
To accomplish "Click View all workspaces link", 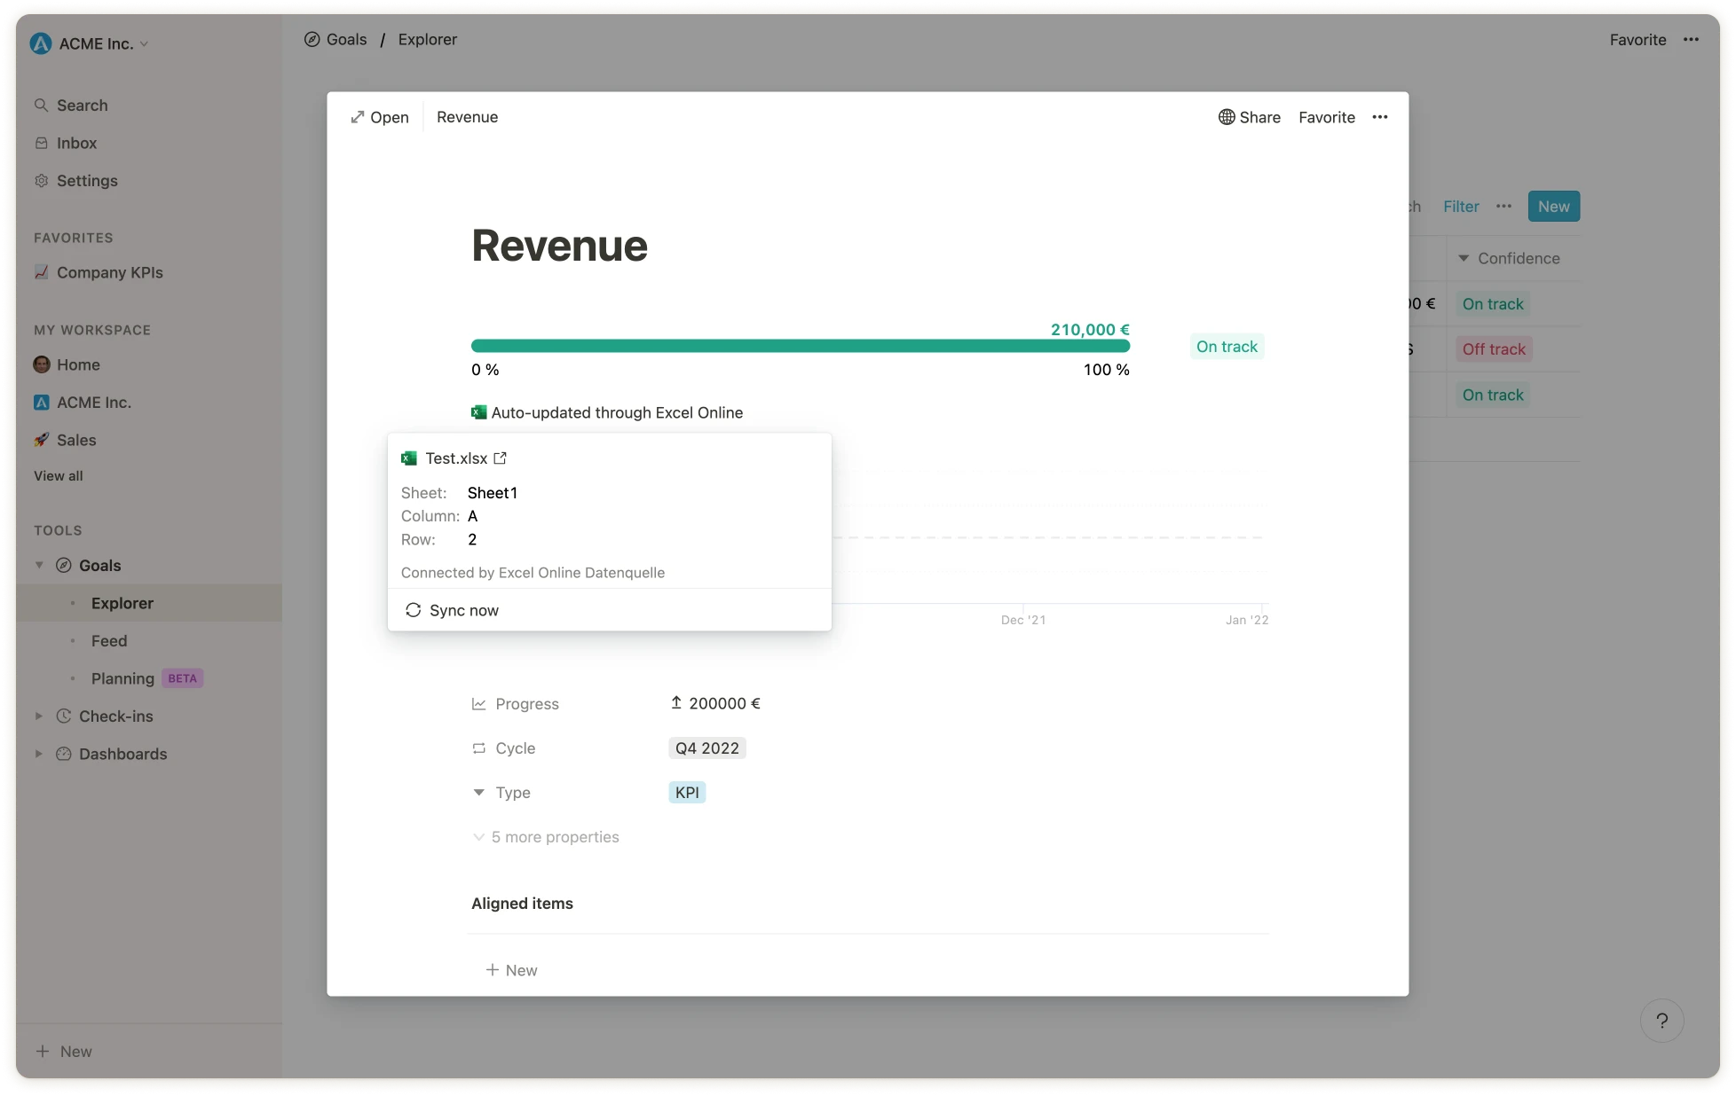I will tap(59, 476).
